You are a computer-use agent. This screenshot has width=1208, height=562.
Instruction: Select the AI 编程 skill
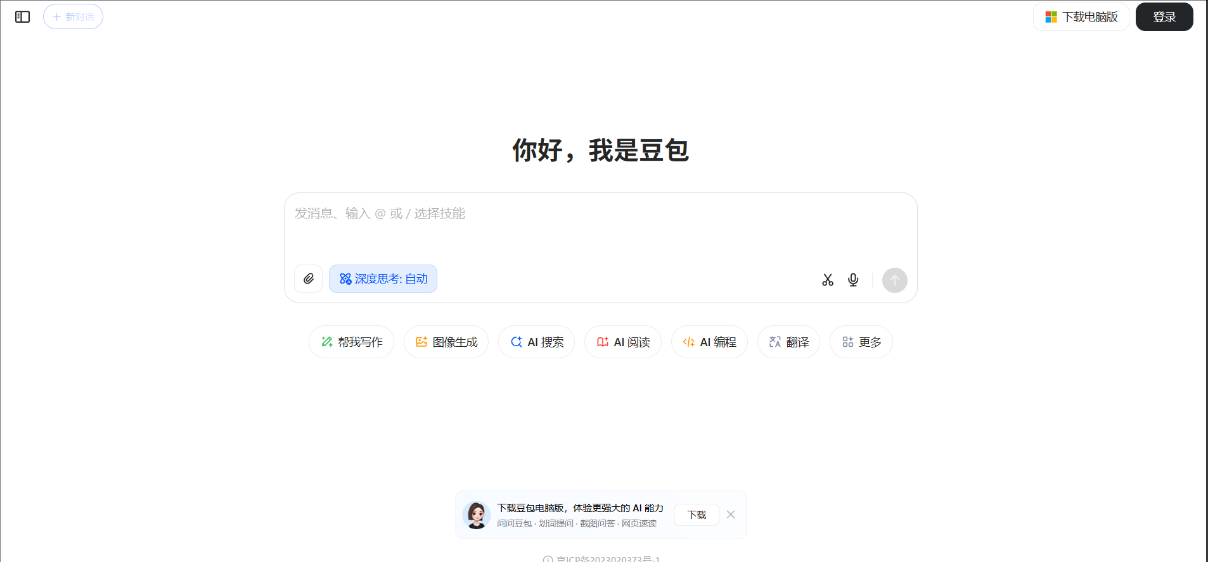tap(709, 342)
